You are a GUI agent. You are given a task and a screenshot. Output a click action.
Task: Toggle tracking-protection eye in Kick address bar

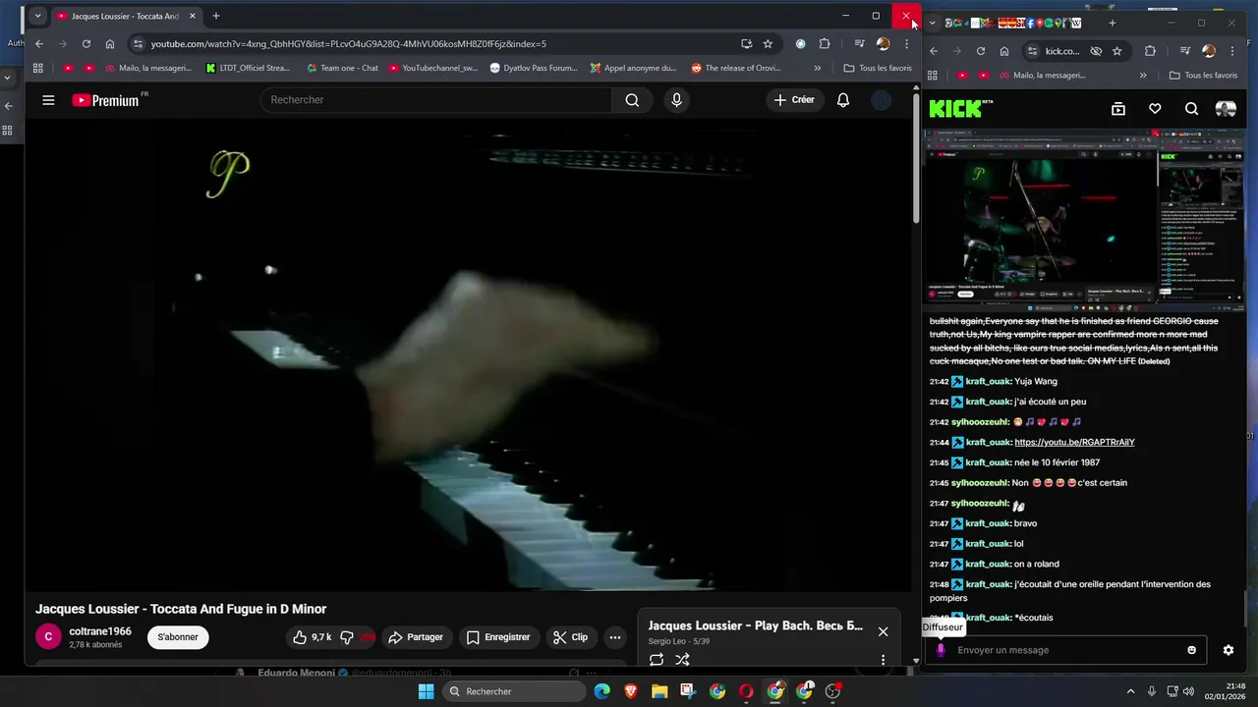1096,51
